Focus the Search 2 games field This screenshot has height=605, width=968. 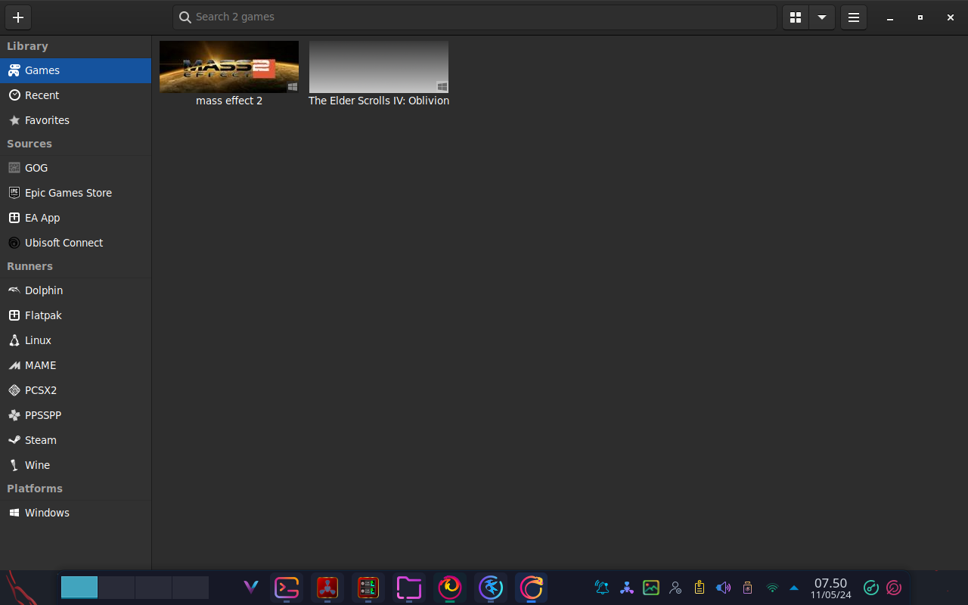click(474, 17)
